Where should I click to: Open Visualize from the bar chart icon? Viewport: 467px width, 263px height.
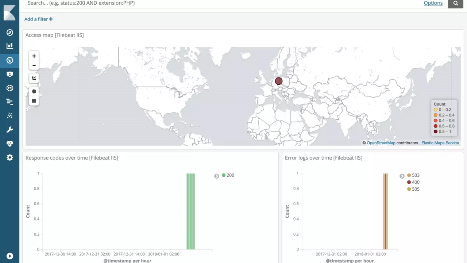click(10, 46)
